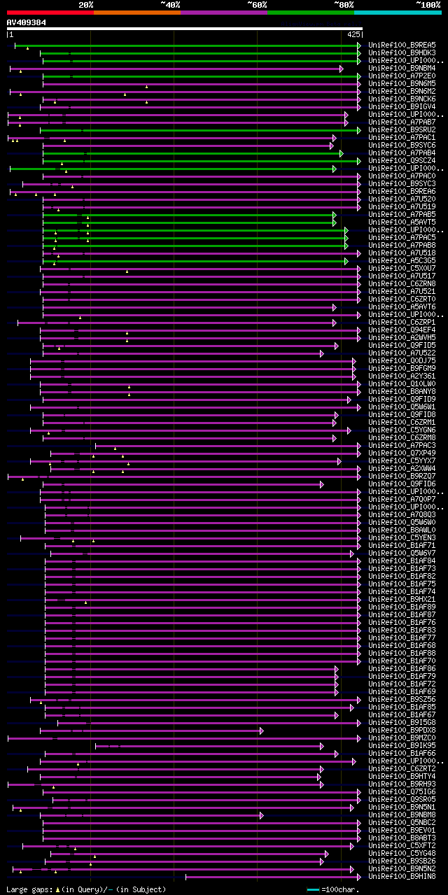
Task: Select the UniRef100_B9PDX8 label
Action: point(402,730)
